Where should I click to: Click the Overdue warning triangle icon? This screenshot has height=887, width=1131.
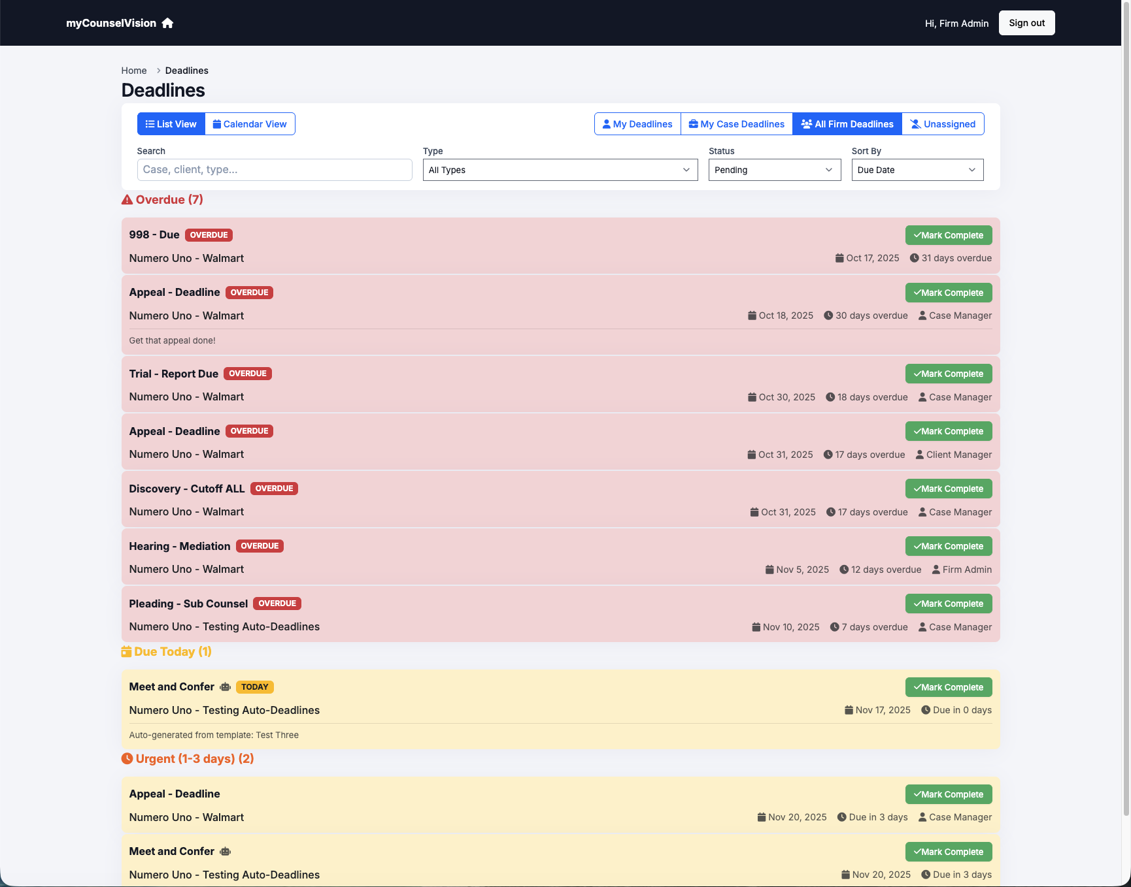[127, 200]
